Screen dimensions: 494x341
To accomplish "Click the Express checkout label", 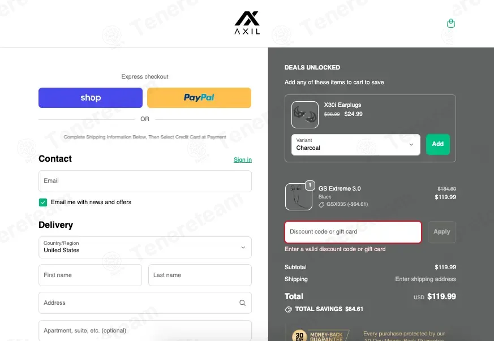I will [x=145, y=76].
